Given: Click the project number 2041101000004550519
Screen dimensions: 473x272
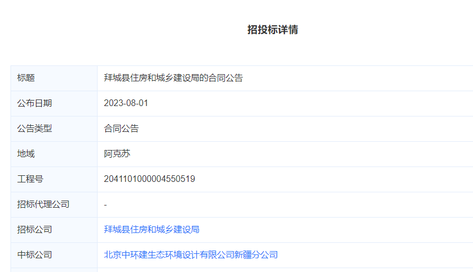Looking at the screenshot, I should pos(149,179).
